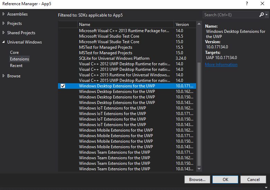The width and height of the screenshot is (270, 190).
Task: Select Windows Desktop Extensions version 10.0.162
Action: 127,92
